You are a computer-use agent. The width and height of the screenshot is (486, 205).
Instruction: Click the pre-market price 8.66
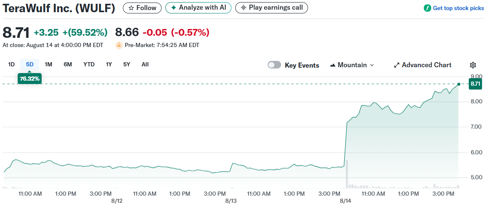click(x=127, y=32)
